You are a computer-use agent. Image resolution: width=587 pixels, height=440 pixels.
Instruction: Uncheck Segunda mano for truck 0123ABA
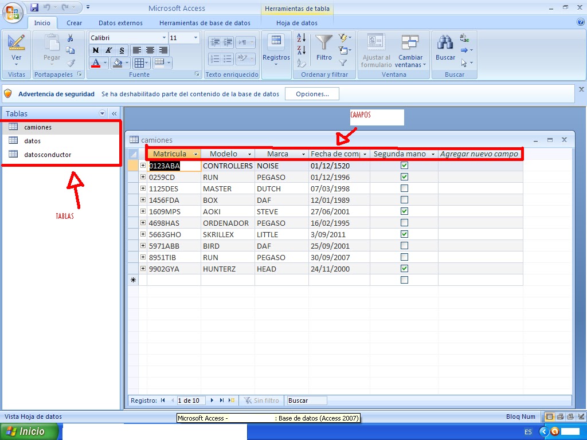tap(405, 165)
